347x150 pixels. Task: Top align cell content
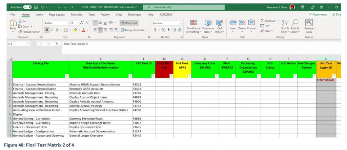[95, 23]
